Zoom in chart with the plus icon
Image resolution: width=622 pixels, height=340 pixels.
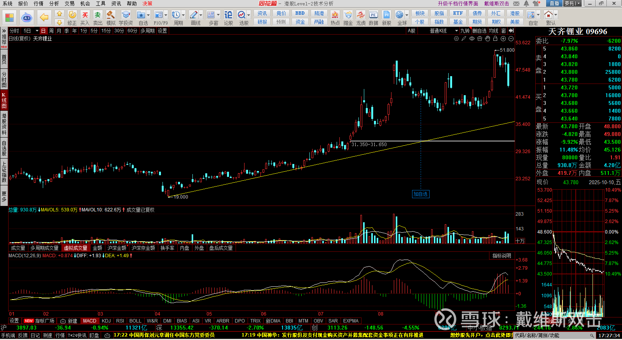pos(503,39)
